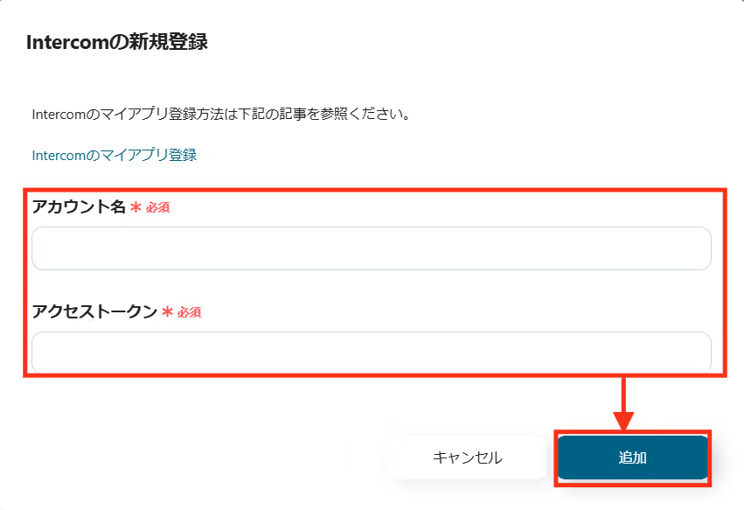Click the アクセストークン field label
The height and width of the screenshot is (510, 744).
coord(94,311)
